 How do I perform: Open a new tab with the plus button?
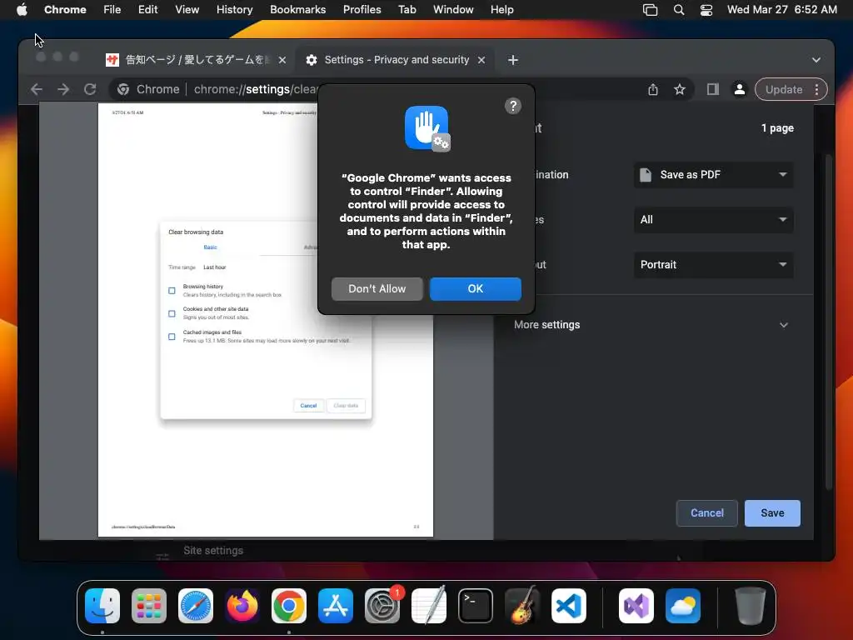[512, 60]
